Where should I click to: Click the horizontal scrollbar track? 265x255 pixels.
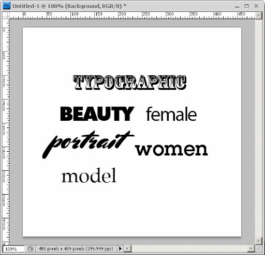click(189, 249)
